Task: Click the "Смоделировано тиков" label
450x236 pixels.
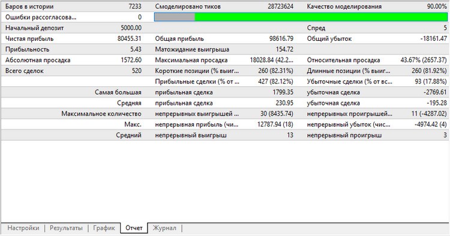Action: [188, 7]
